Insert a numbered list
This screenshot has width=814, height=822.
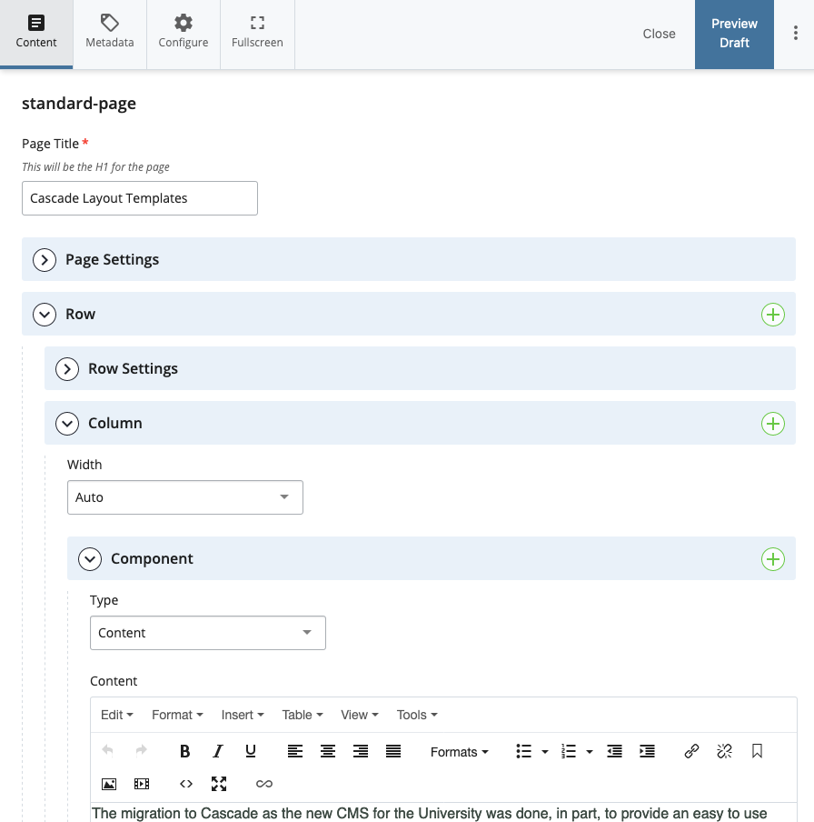point(569,751)
